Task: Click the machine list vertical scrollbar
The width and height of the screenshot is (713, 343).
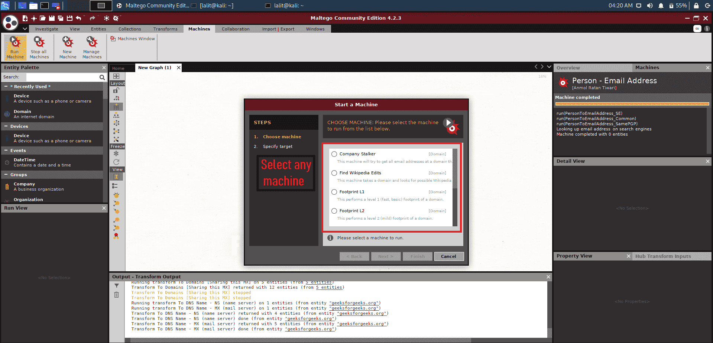Action: 455,187
